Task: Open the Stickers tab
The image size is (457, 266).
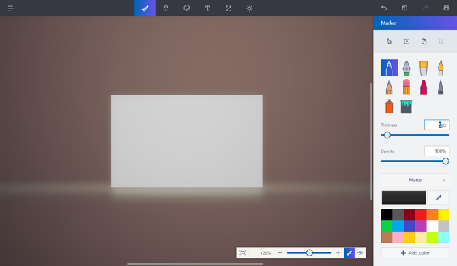Action: [x=186, y=8]
